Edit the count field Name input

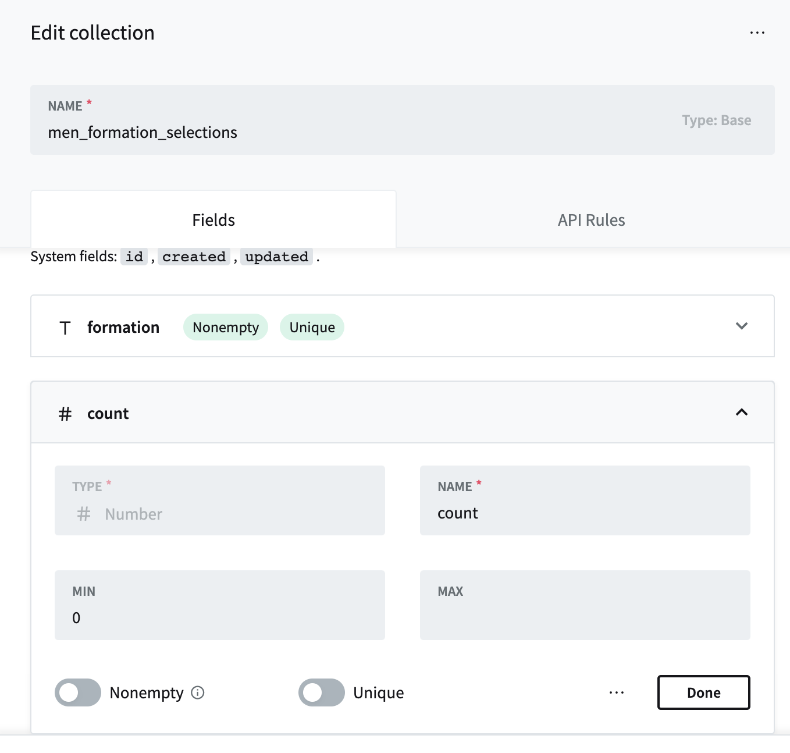585,500
